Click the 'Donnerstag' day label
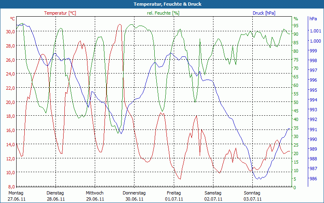Viewport: 324px width, 203px height. tap(134, 193)
